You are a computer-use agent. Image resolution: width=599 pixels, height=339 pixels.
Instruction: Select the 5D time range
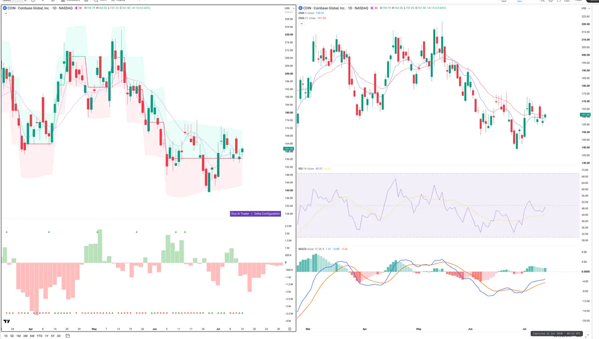pos(12,336)
